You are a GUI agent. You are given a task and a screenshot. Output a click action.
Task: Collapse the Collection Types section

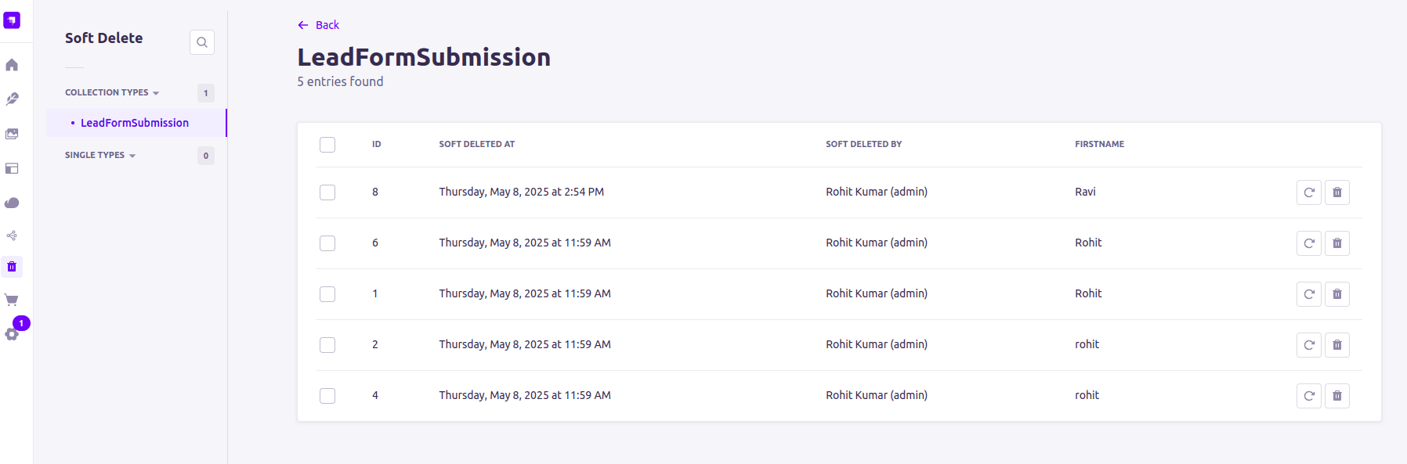coord(112,92)
